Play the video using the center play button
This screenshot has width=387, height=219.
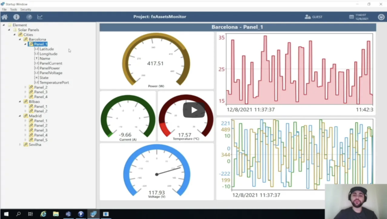(193, 110)
